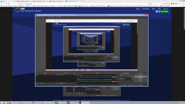This screenshot has height=104, width=185.
Task: Open the Blog link in site navigation
Action: (x=153, y=9)
